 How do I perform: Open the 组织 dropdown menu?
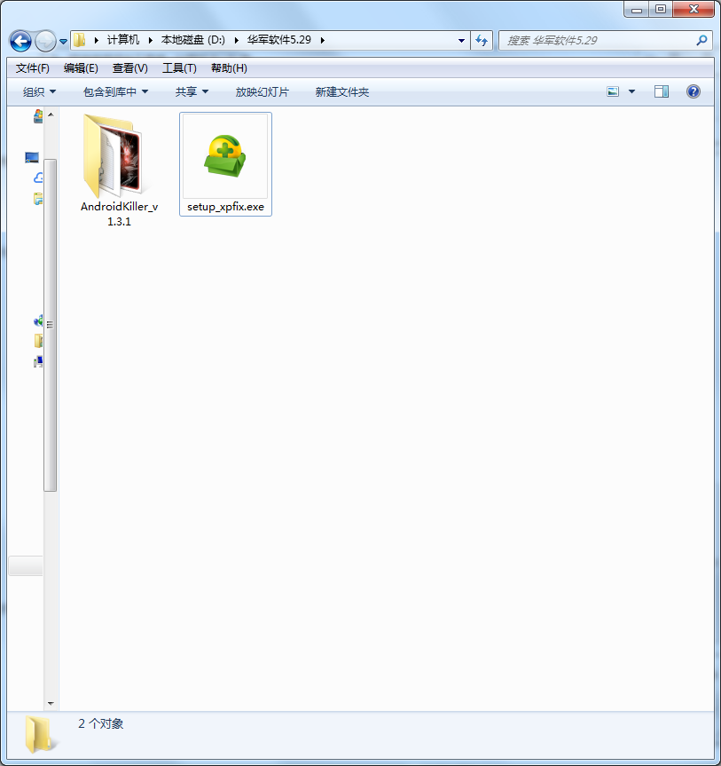pyautogui.click(x=39, y=92)
